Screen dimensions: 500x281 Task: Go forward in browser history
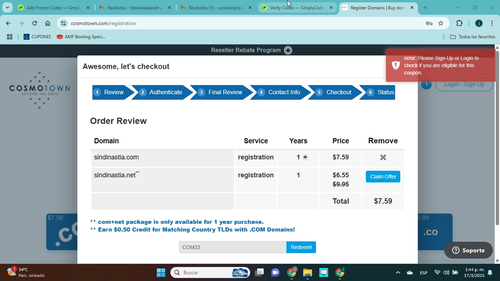21,23
